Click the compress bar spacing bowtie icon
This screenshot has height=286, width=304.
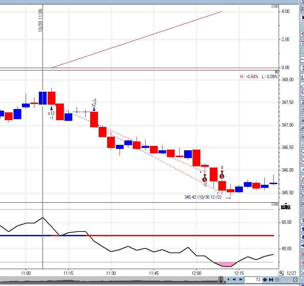point(271,280)
